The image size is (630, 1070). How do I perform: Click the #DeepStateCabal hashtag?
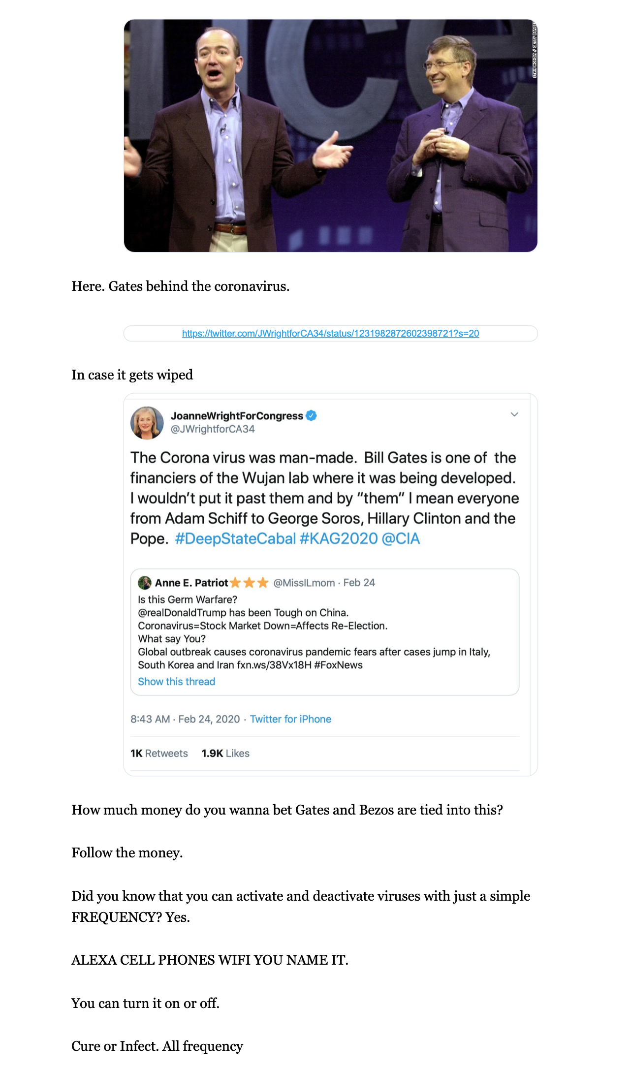(235, 538)
